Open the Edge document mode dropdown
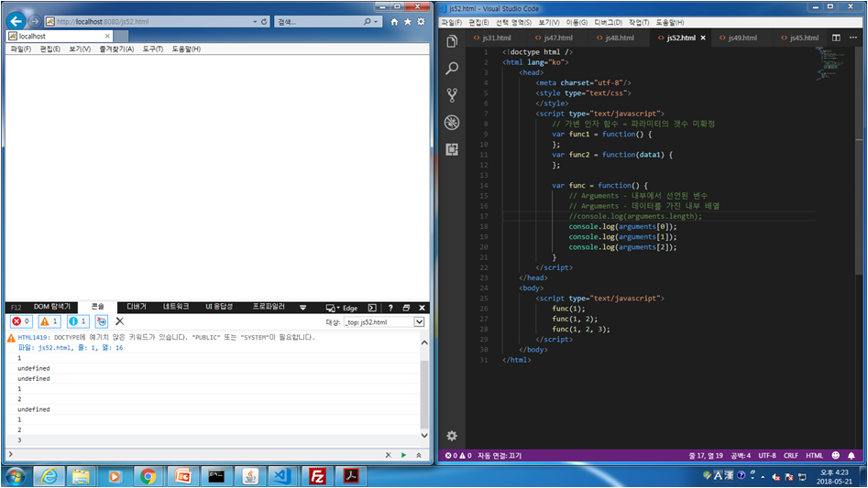This screenshot has height=488, width=868. 342,308
